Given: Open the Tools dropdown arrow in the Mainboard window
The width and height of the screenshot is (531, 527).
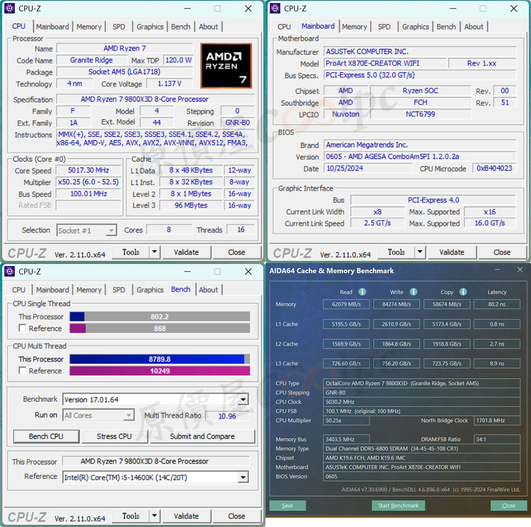Looking at the screenshot, I should 419,252.
